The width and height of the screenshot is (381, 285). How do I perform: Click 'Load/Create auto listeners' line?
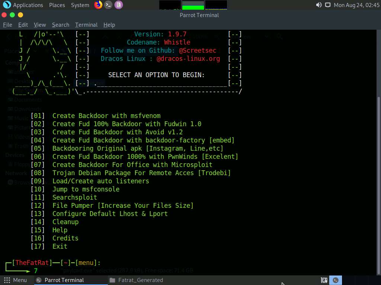(101, 181)
